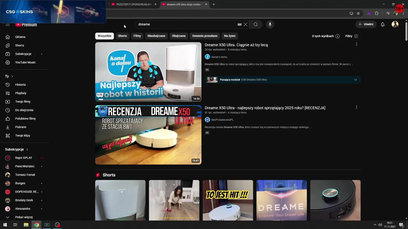Image resolution: width=408 pixels, height=229 pixels.
Task: Clear the search box with X icon
Action: (x=245, y=24)
